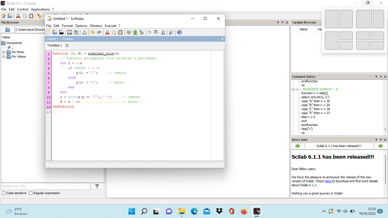This screenshot has width=388, height=218.
Task: Open the SciNotes Window menu
Action: 96,26
